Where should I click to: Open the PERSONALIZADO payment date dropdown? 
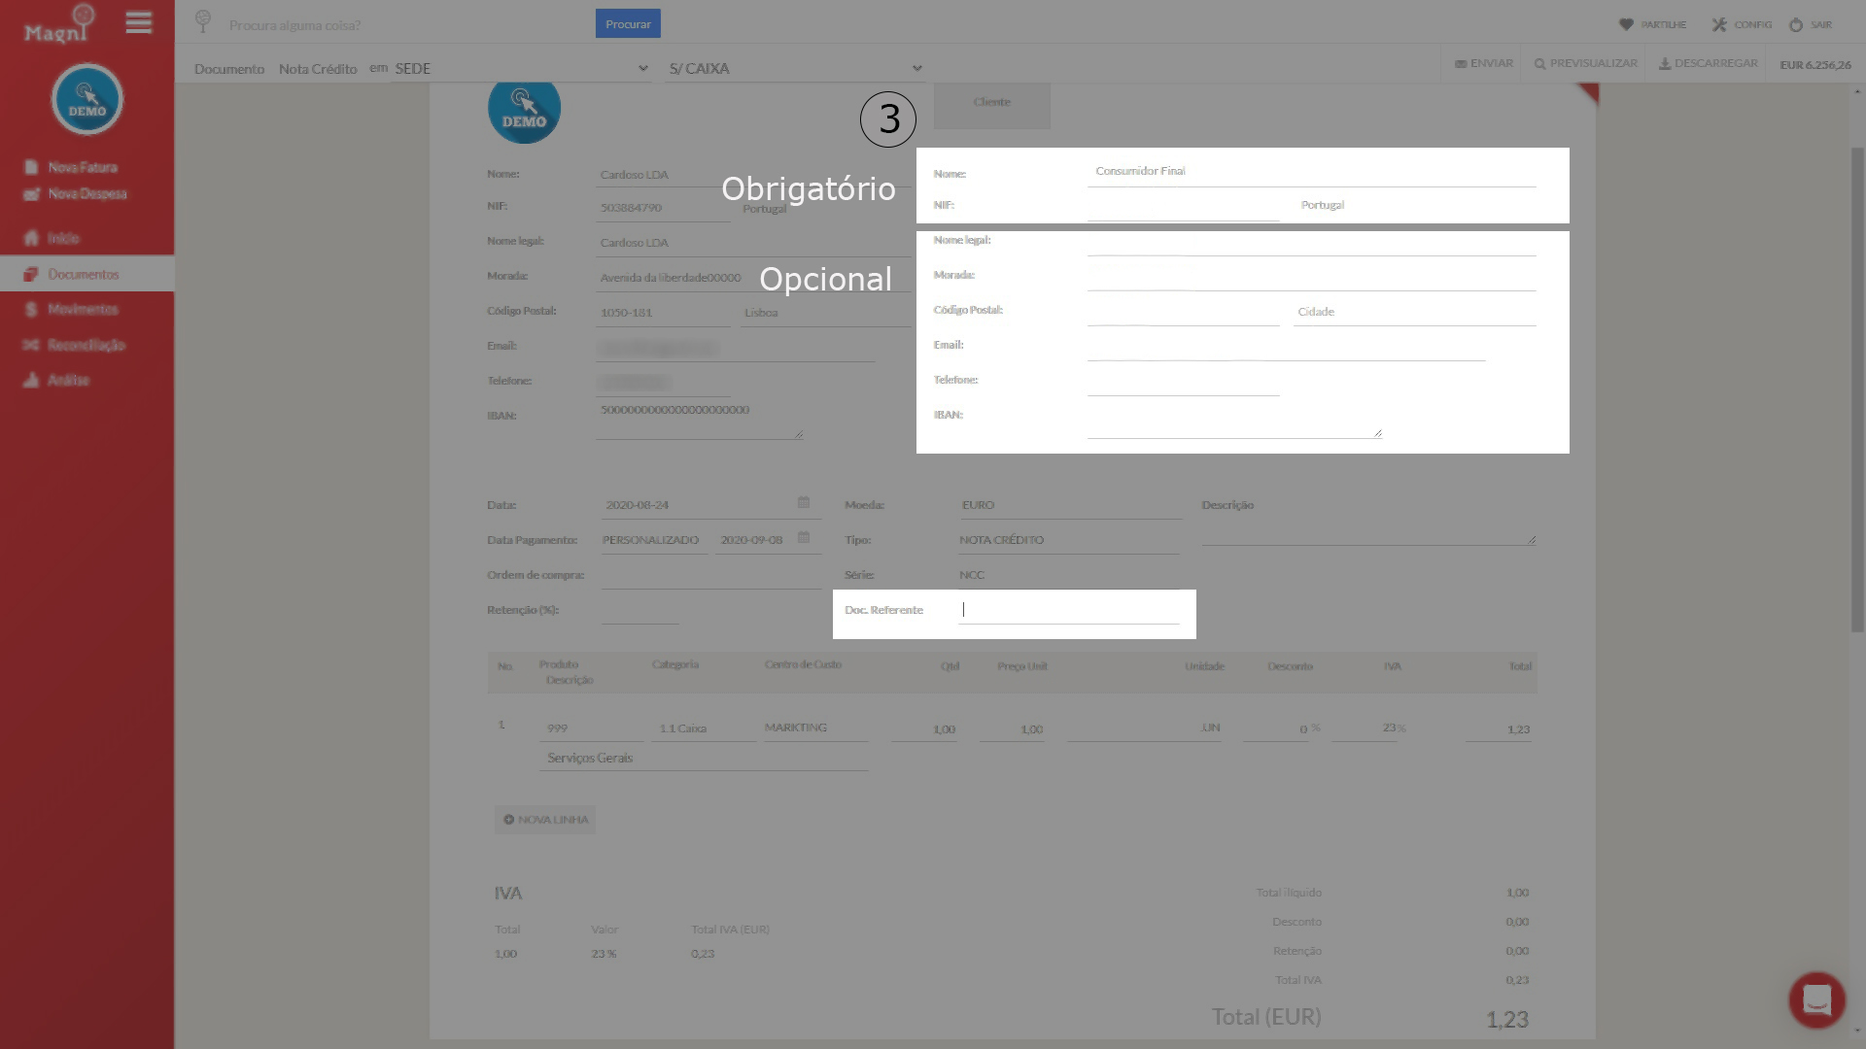[650, 540]
